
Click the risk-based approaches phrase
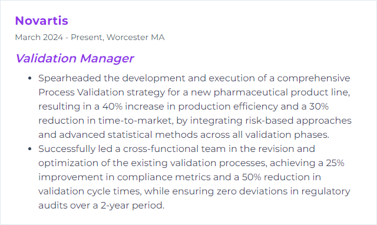[298, 121]
